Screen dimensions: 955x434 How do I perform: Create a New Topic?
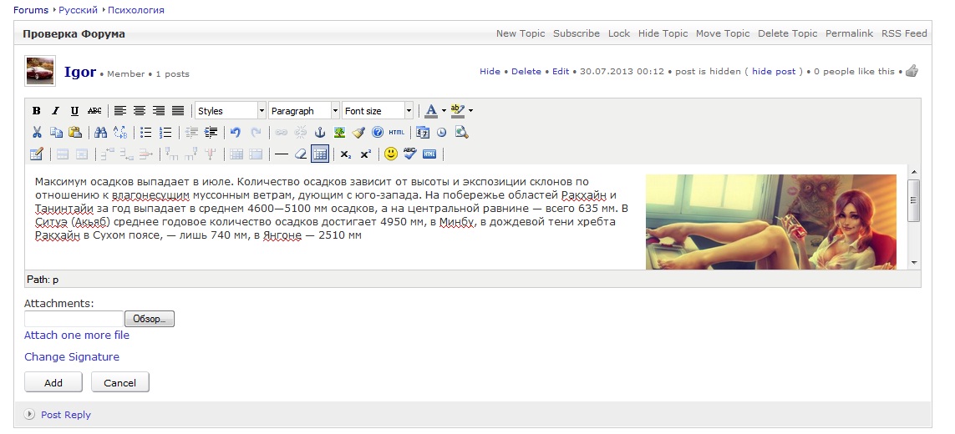click(x=521, y=33)
